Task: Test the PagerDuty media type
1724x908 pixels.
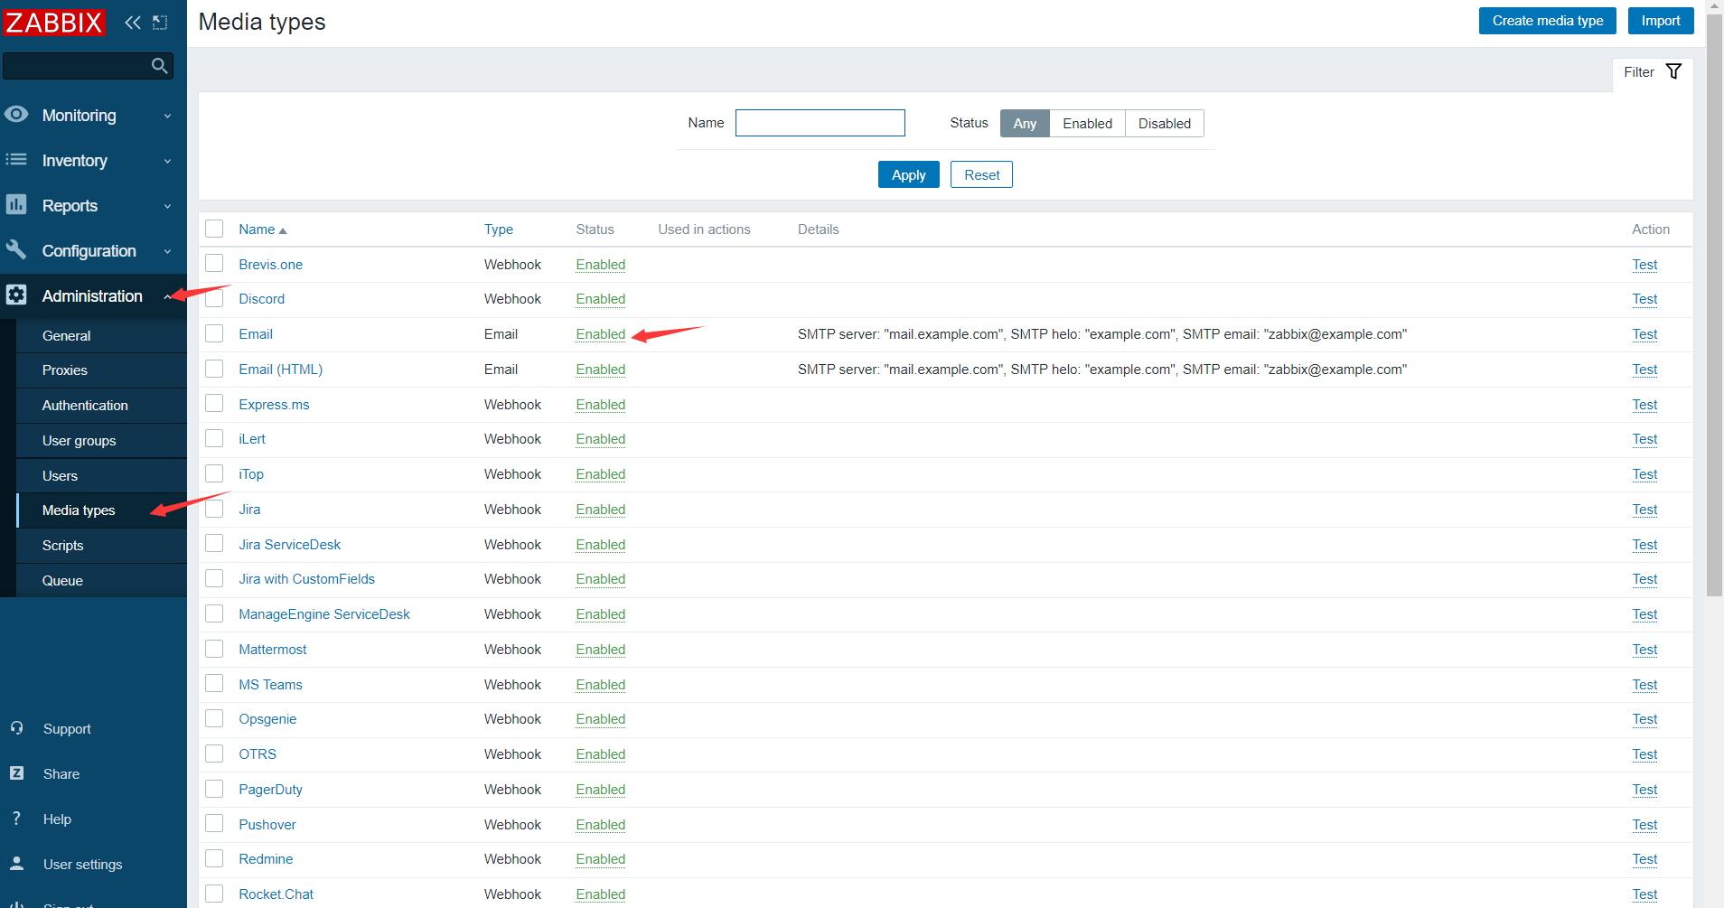Action: (x=1644, y=790)
